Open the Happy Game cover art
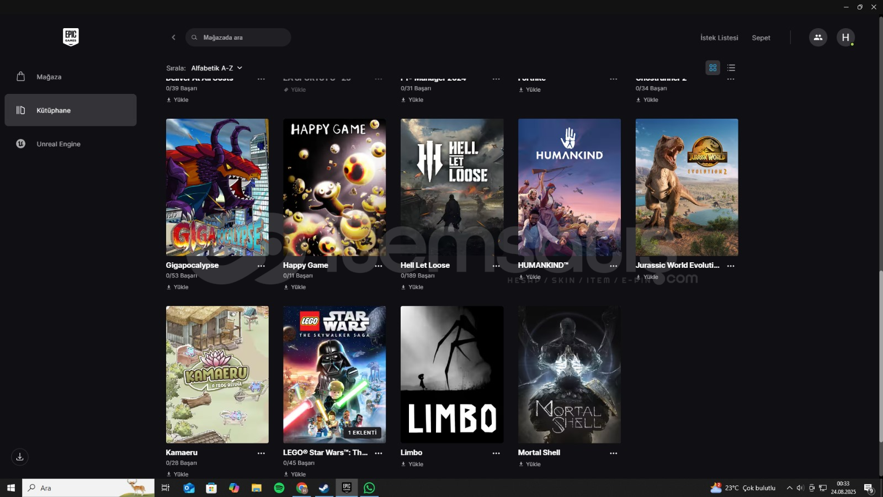This screenshot has height=497, width=883. pos(334,187)
